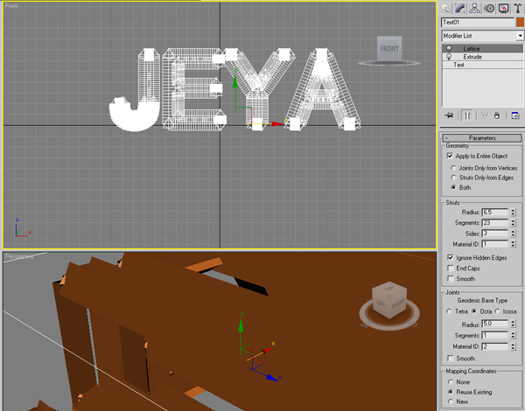Click Struts Sides field
The height and width of the screenshot is (411, 525).
[495, 233]
